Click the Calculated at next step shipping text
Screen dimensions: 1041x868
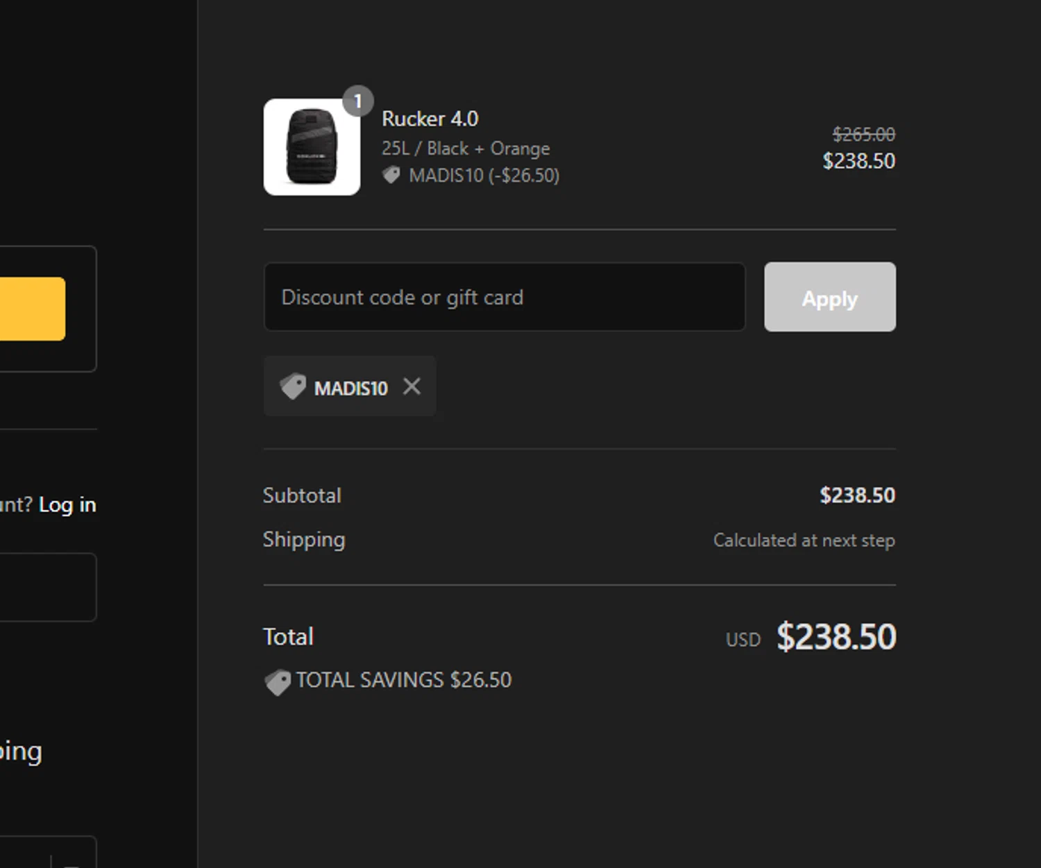(804, 541)
